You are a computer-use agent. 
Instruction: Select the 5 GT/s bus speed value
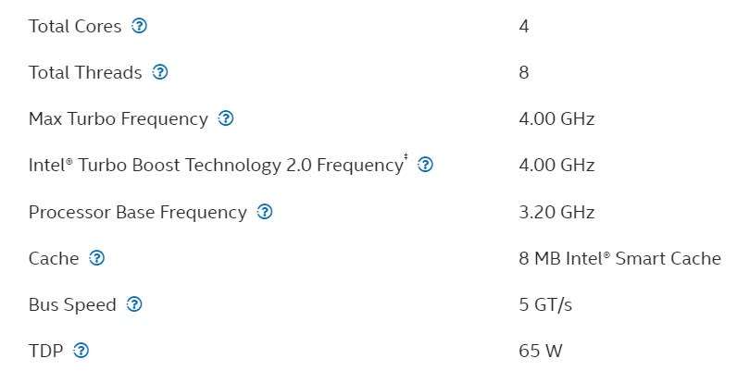545,304
